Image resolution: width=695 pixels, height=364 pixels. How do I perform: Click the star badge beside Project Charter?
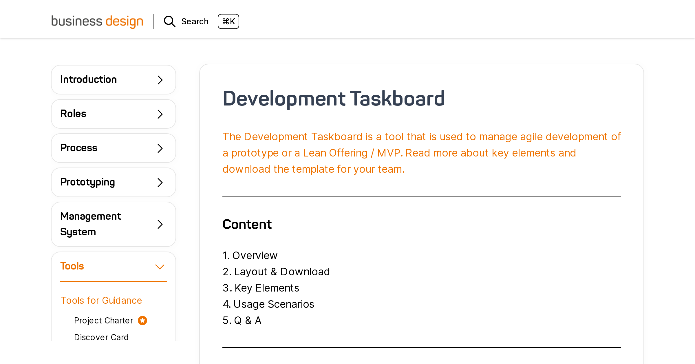coord(142,320)
